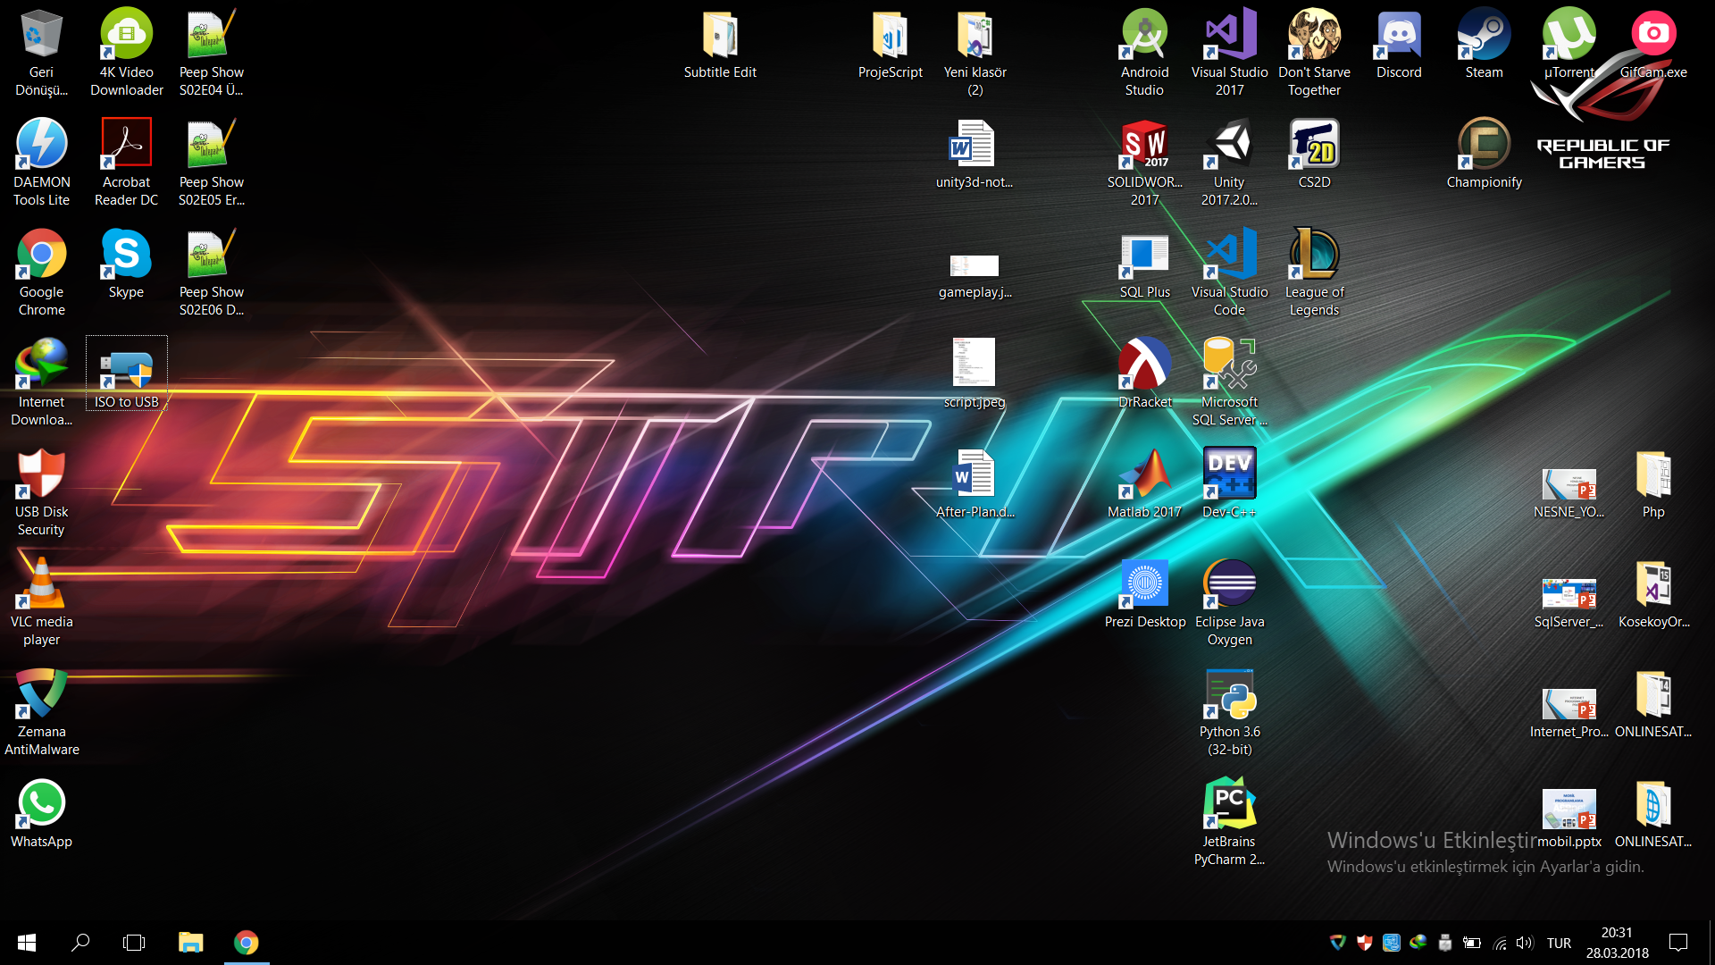The width and height of the screenshot is (1715, 965).
Task: Open File Explorer from taskbar
Action: click(x=190, y=943)
